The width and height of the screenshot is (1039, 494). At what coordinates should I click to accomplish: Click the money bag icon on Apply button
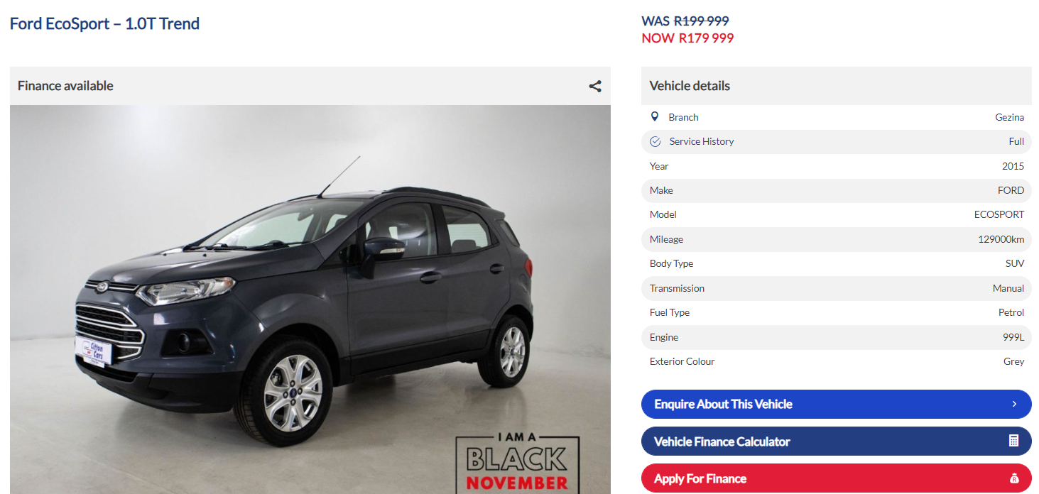[x=1013, y=478]
